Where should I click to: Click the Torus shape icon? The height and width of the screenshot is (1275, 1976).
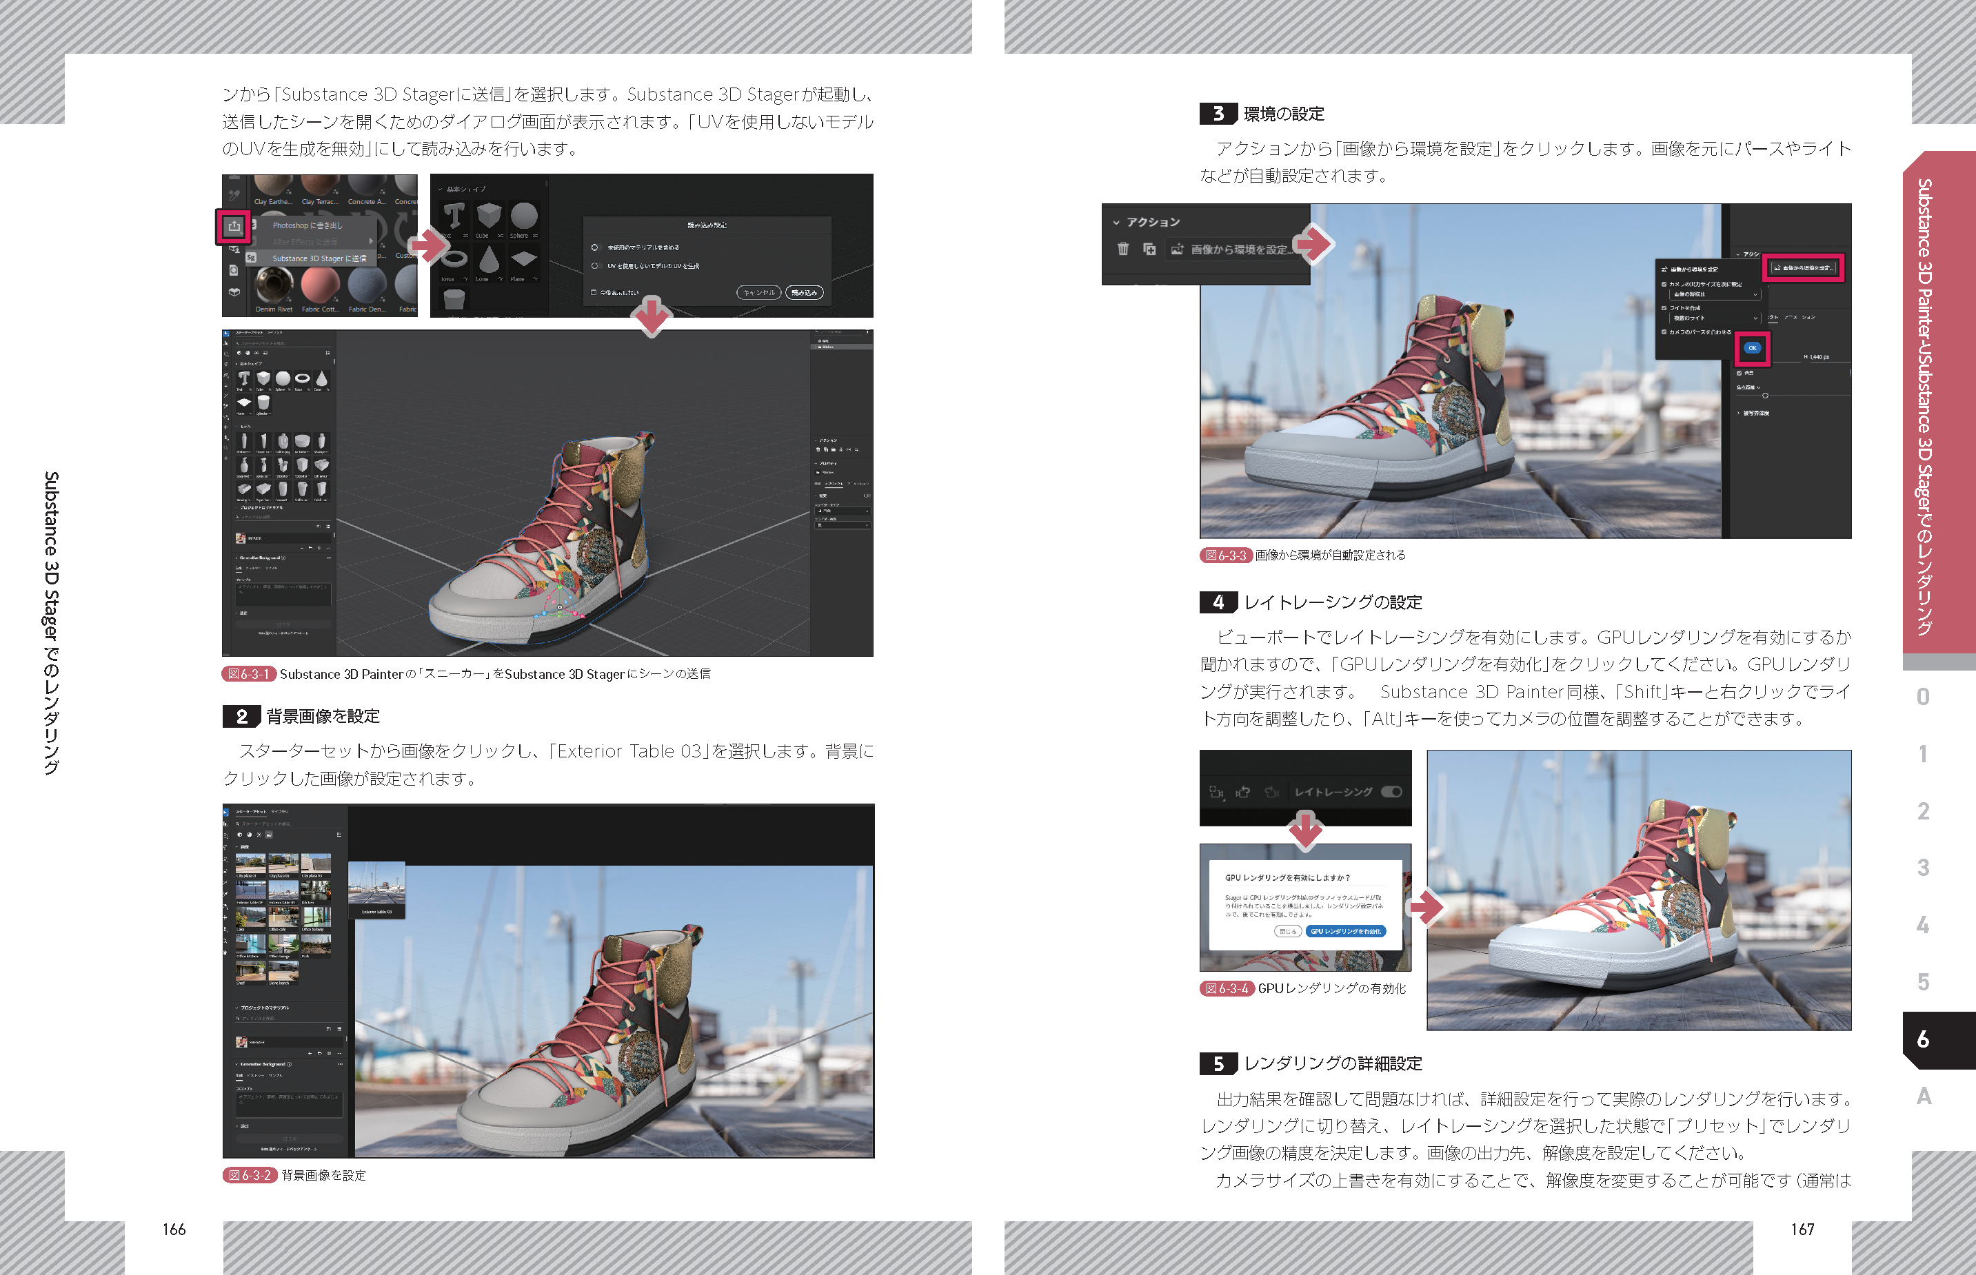(453, 261)
